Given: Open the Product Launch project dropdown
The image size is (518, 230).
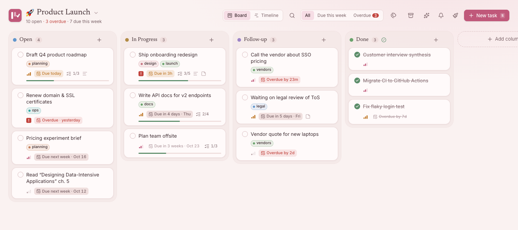Looking at the screenshot, I should 96,13.
